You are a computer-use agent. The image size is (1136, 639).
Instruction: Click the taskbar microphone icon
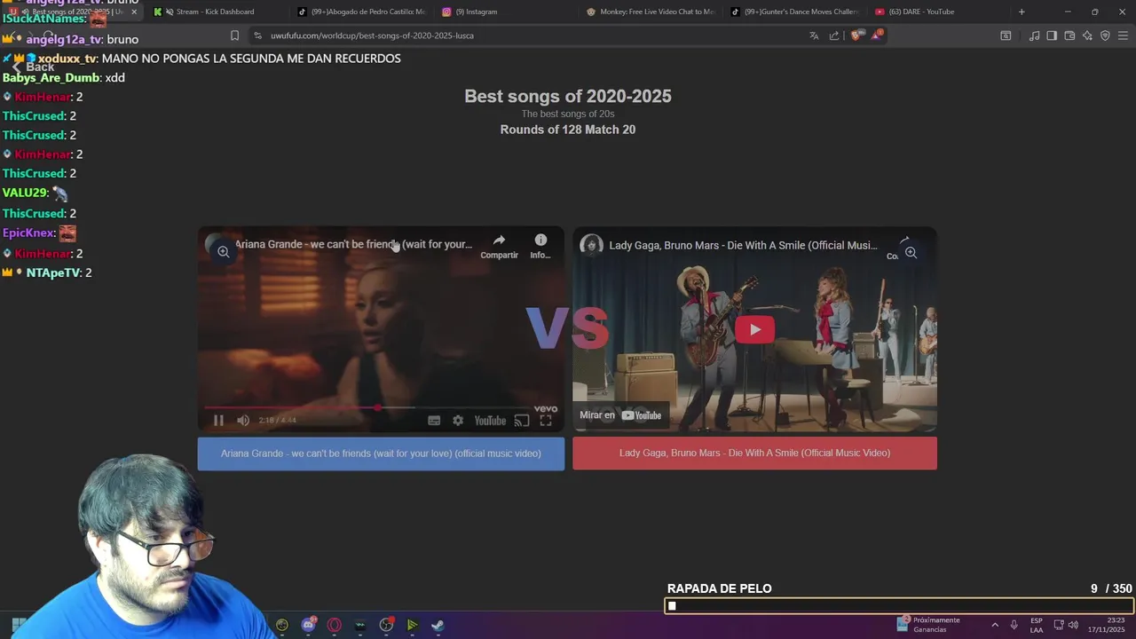click(x=1014, y=625)
